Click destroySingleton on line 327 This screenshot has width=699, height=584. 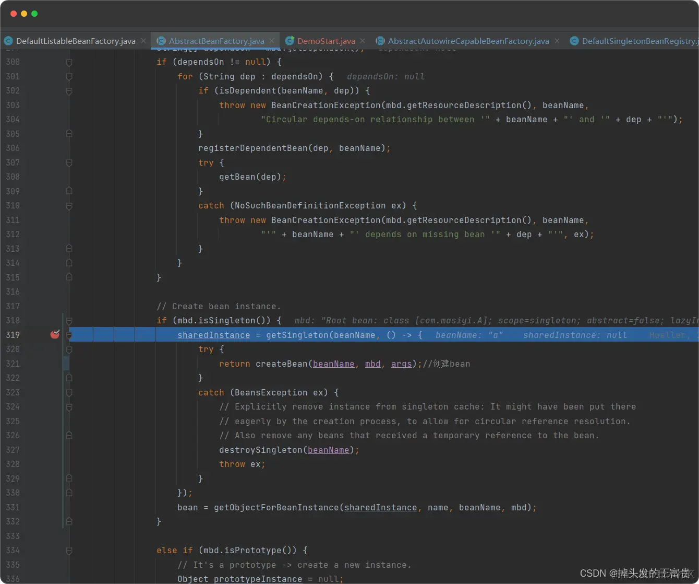point(261,450)
